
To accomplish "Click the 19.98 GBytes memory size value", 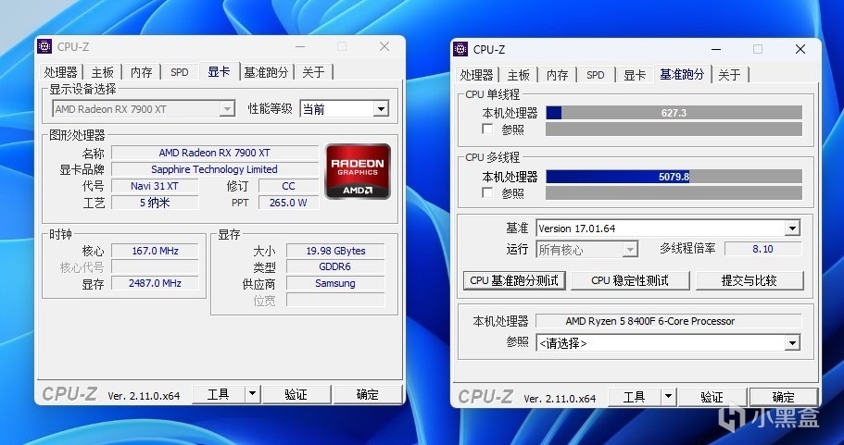I will pyautogui.click(x=335, y=251).
